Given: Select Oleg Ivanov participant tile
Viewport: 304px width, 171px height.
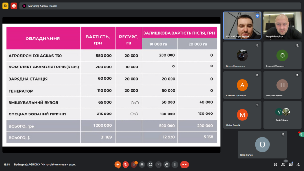Looking at the screenshot, I should tap(262, 144).
